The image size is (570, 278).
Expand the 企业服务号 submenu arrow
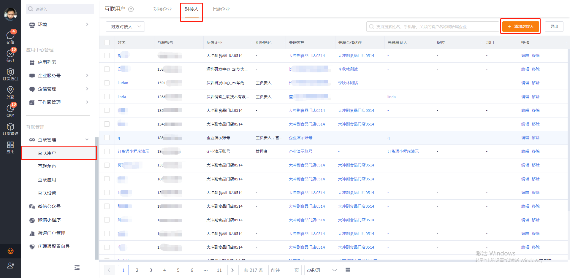pyautogui.click(x=87, y=75)
